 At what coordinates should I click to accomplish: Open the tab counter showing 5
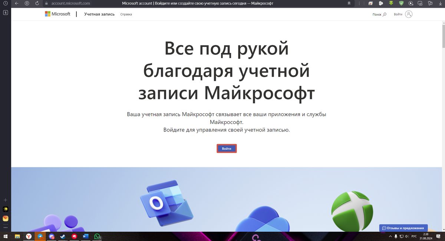6,13
